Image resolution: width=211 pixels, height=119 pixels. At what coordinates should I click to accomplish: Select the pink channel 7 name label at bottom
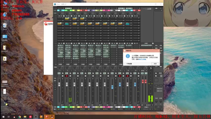tap(106, 107)
